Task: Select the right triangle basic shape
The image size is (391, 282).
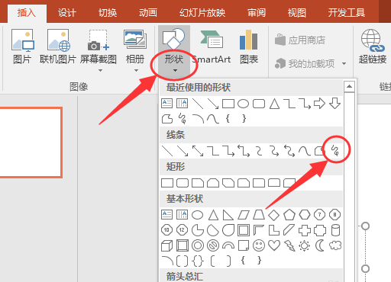Action: click(x=228, y=215)
